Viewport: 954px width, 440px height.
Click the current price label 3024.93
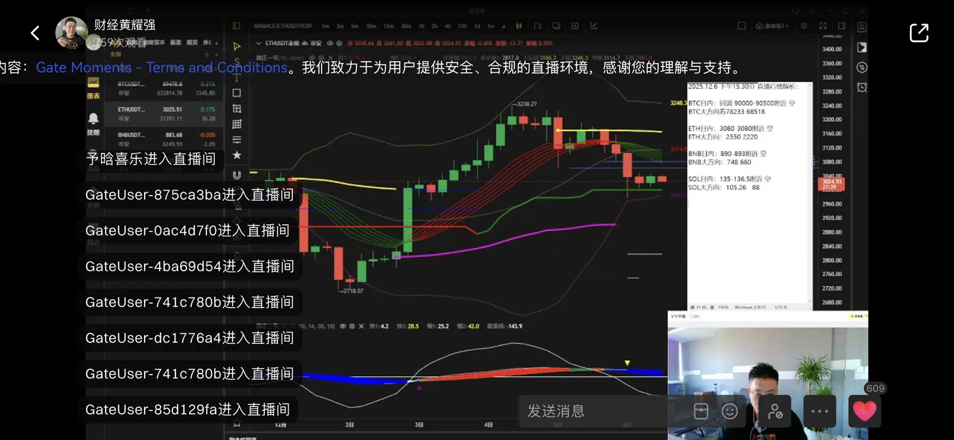coord(832,184)
